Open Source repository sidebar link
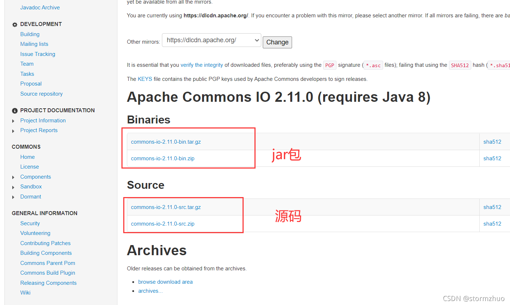The image size is (510, 305). point(41,94)
